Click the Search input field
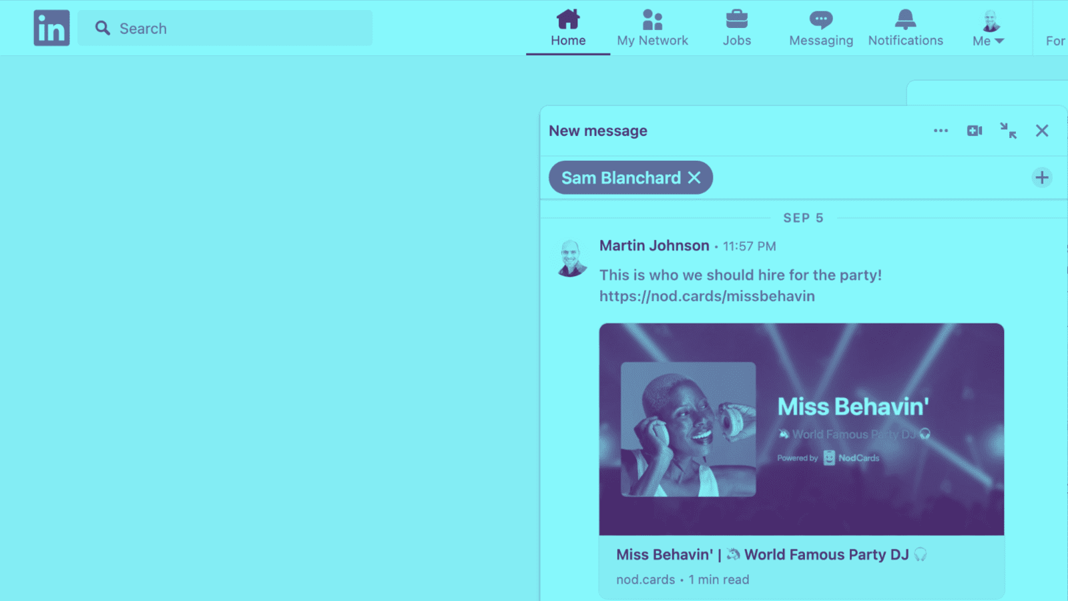Screen dimensions: 1068x601 point(225,28)
